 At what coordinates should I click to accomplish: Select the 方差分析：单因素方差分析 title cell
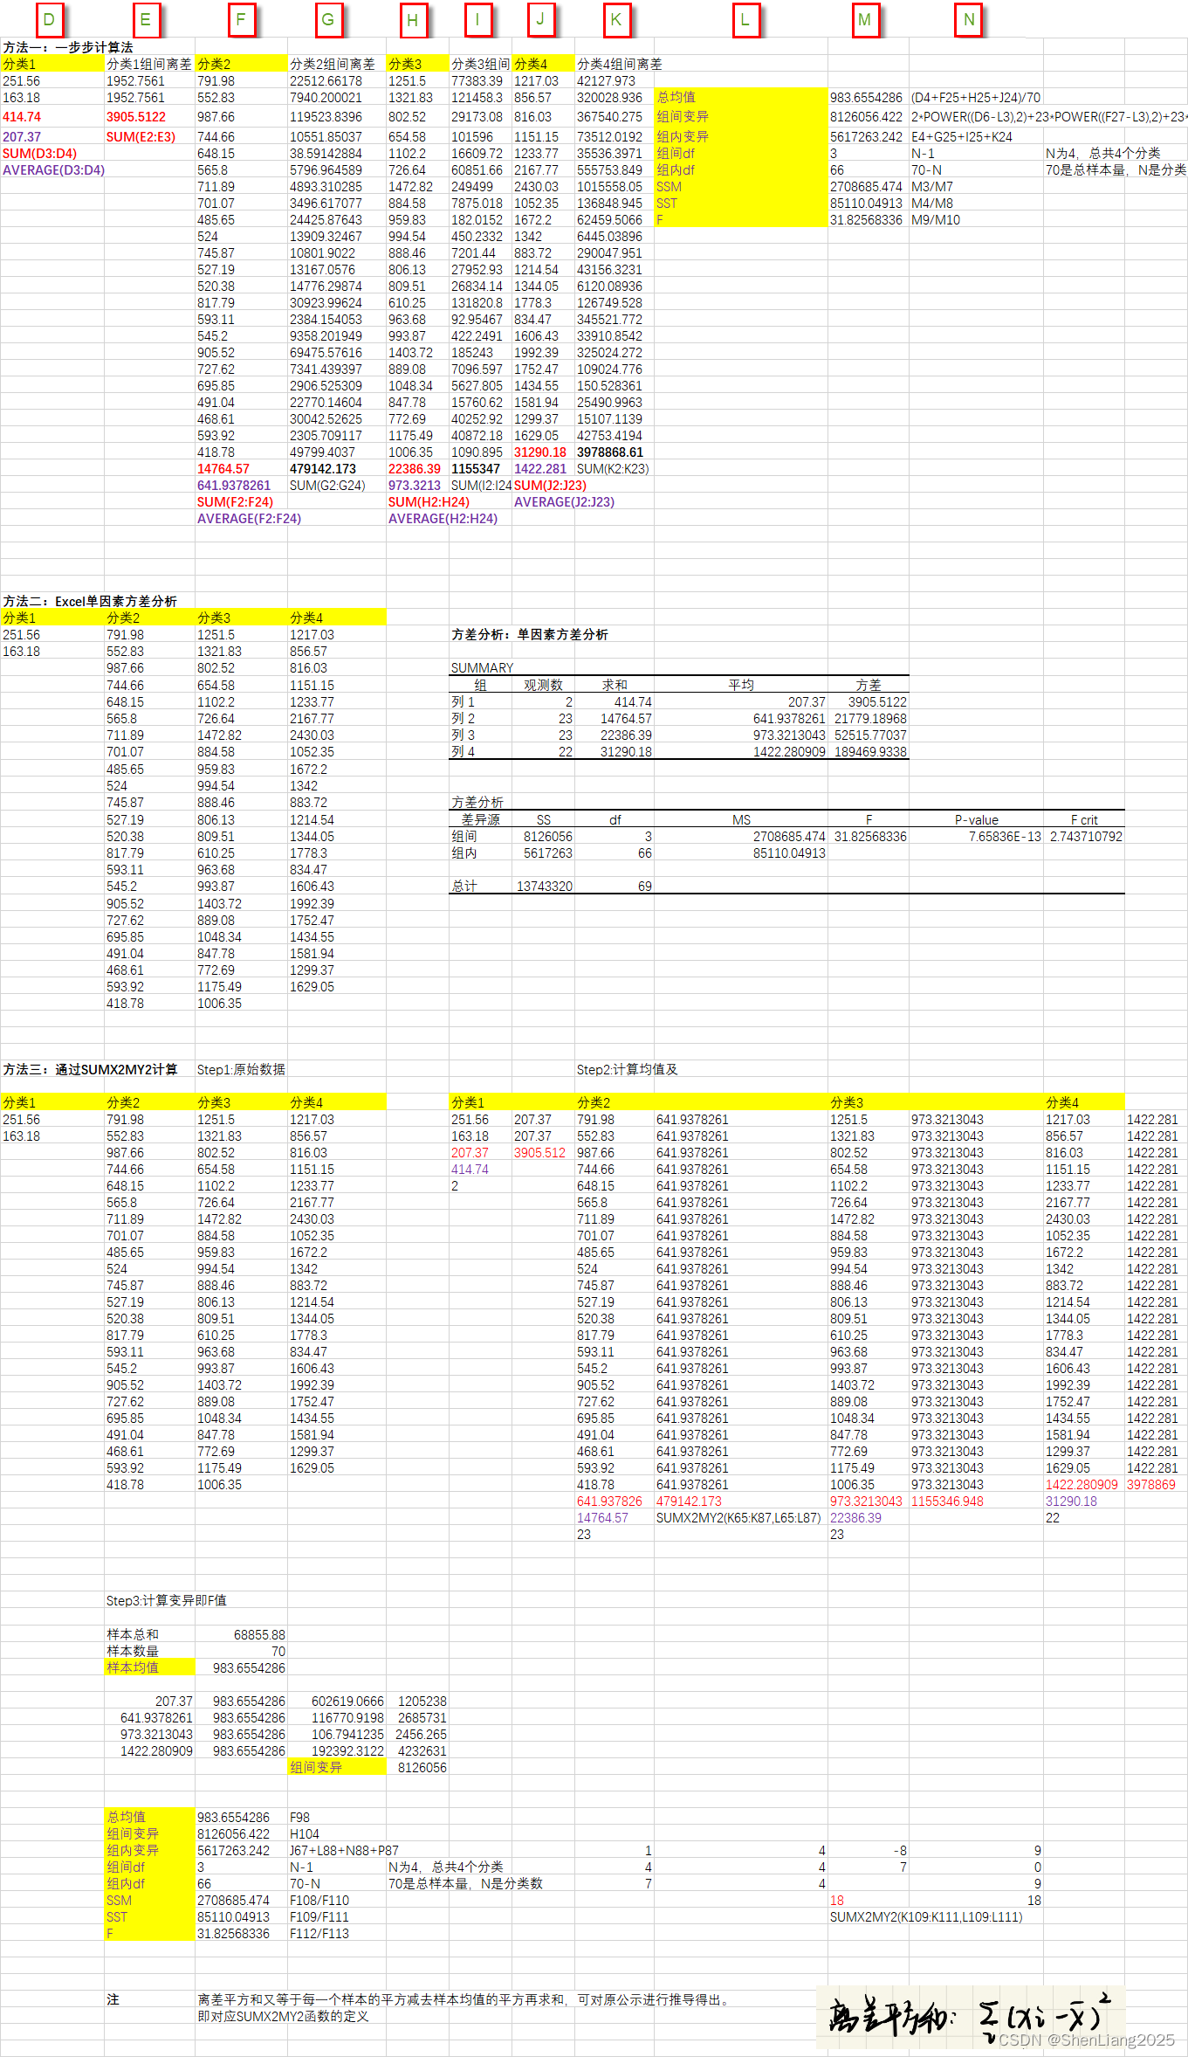pos(530,634)
